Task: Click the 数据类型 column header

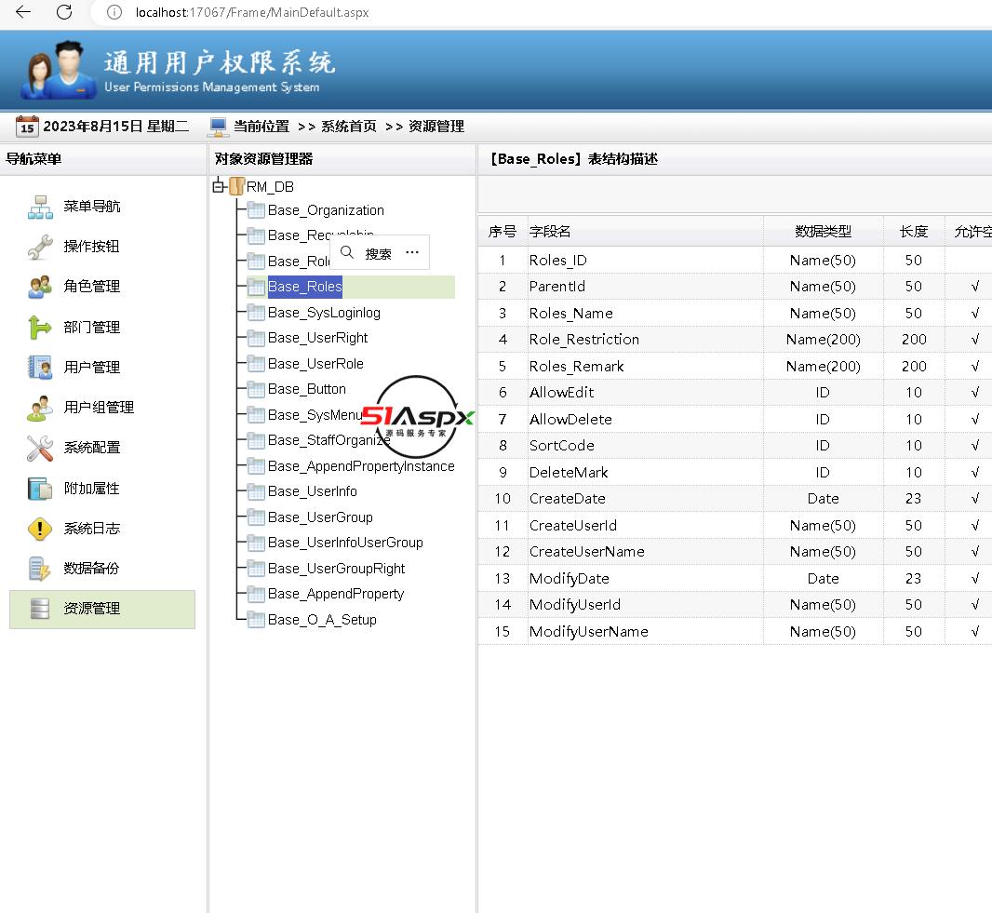Action: (823, 232)
